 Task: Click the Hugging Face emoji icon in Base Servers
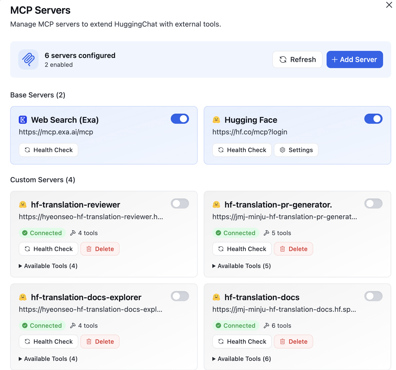[216, 120]
